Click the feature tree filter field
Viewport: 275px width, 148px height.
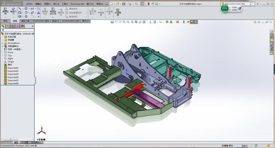pos(17,30)
